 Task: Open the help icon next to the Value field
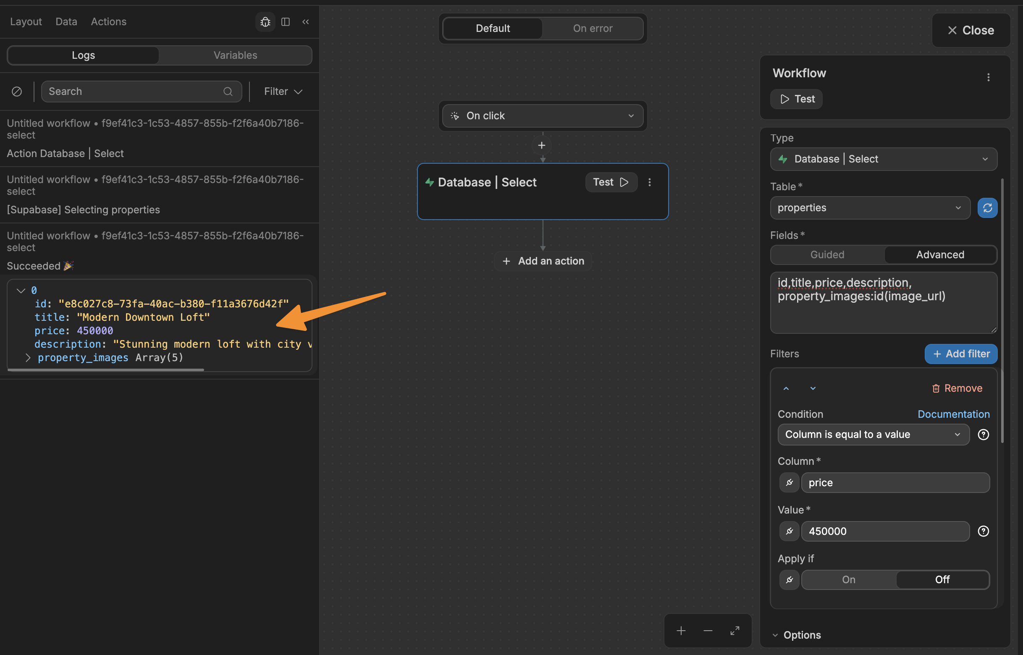983,531
